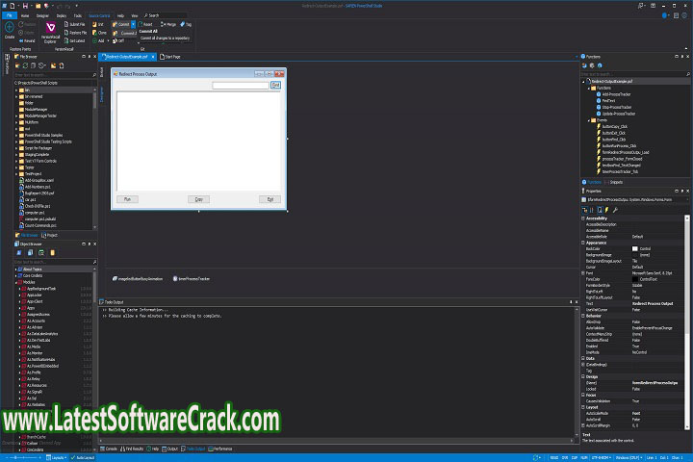Click the Git Merge button

(x=168, y=24)
